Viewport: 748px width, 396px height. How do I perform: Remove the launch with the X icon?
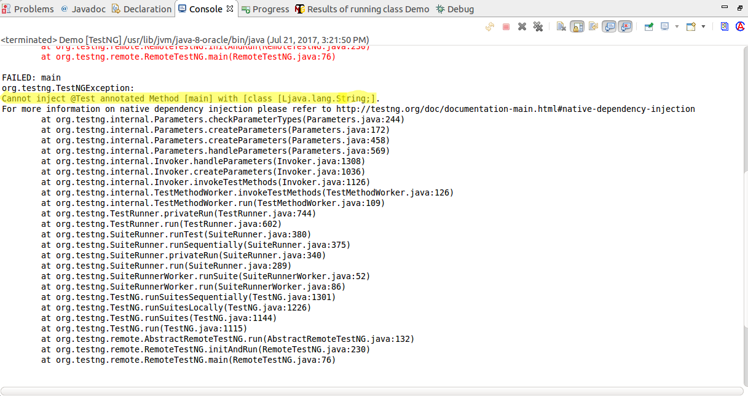click(x=522, y=26)
